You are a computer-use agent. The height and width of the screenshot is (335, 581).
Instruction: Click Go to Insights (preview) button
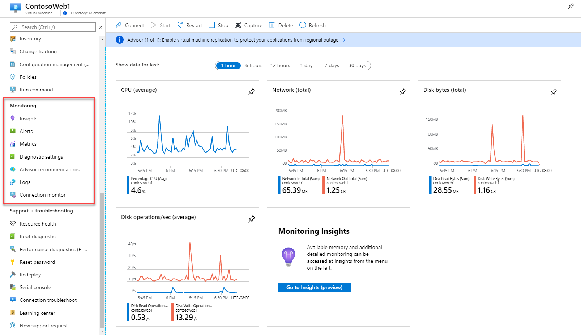(314, 287)
